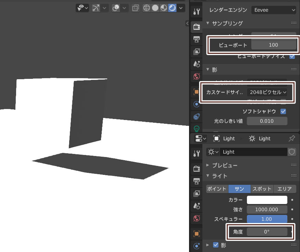Open the object type visibility dropdown
This screenshot has height=252, width=300.
click(83, 8)
